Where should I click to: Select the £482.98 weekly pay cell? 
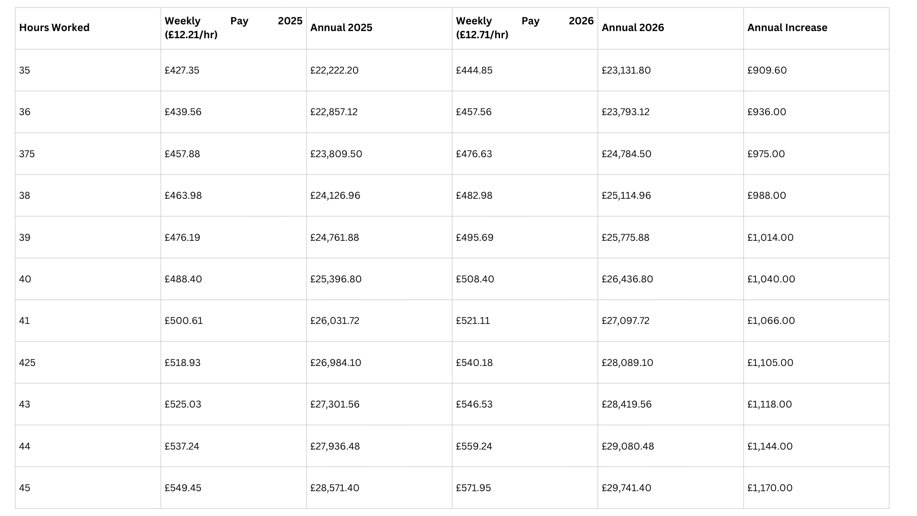coord(474,195)
